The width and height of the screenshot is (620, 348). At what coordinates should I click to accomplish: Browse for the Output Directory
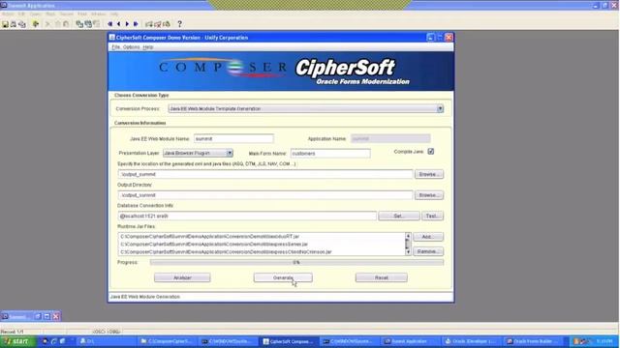tap(429, 195)
